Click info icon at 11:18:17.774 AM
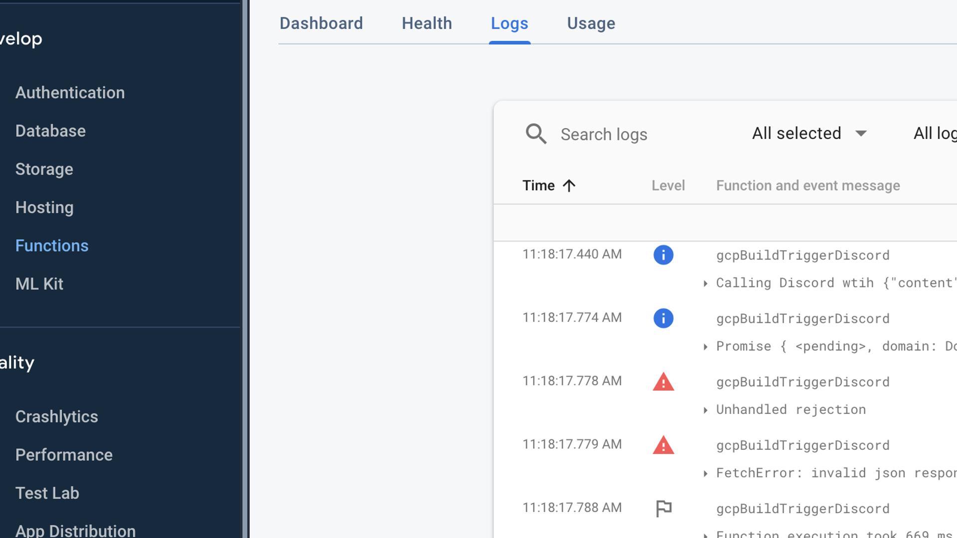 coord(663,318)
